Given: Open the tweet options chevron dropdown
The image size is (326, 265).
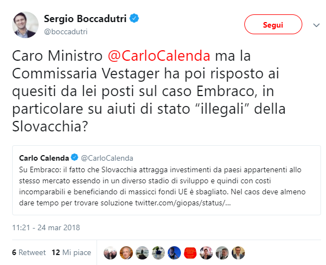Looking at the screenshot, I should pyautogui.click(x=316, y=25).
